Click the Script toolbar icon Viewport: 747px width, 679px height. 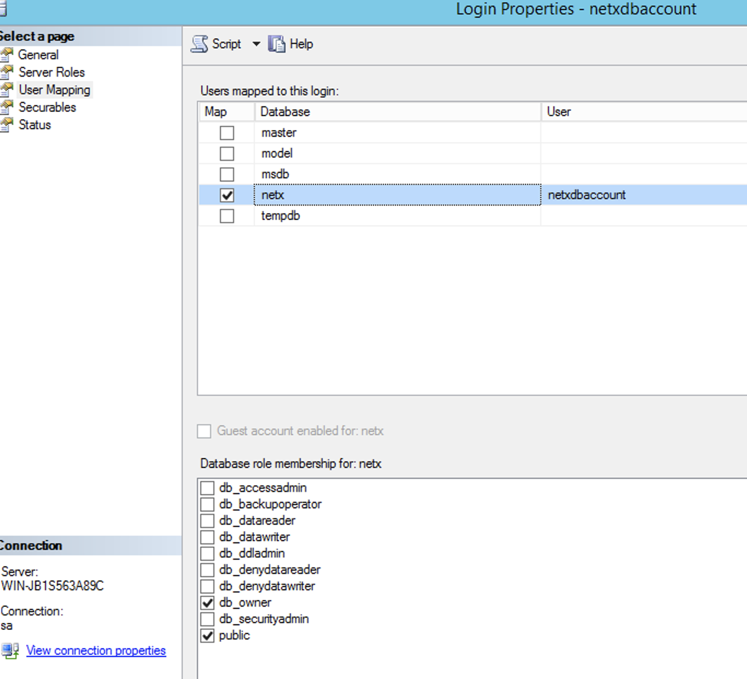click(x=200, y=44)
